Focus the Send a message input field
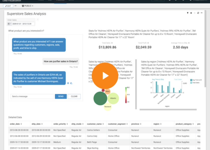 (32, 96)
